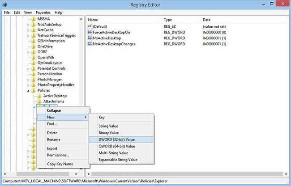Screen dimensions: 291x186
Task: Click the PhotoPropertyHandler folder icon
Action: (x=34, y=85)
